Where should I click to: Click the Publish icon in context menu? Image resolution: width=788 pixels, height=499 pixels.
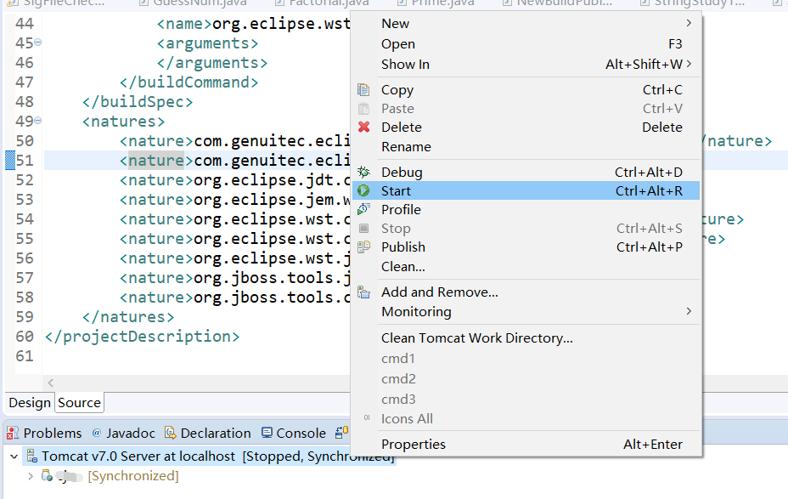point(363,247)
